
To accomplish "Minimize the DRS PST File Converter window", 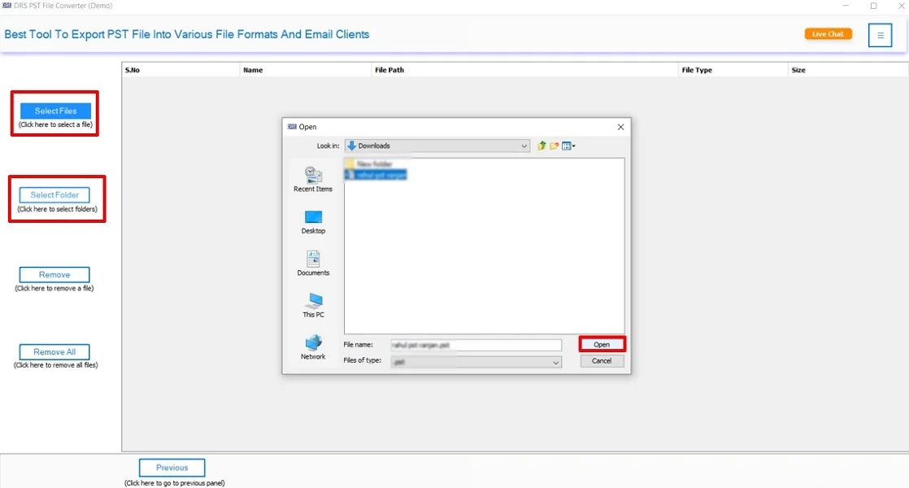I will click(x=846, y=6).
